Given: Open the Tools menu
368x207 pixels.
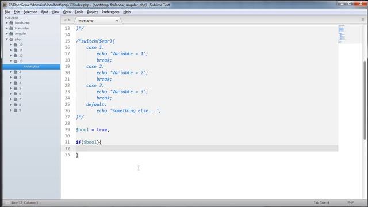Looking at the screenshot, I should [79, 12].
